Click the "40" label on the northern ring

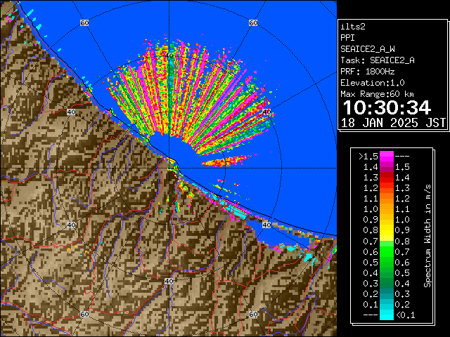169,55
